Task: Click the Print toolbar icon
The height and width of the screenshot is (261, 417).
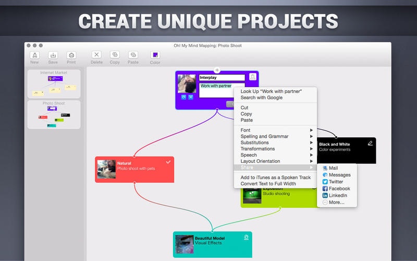Action: click(x=71, y=55)
